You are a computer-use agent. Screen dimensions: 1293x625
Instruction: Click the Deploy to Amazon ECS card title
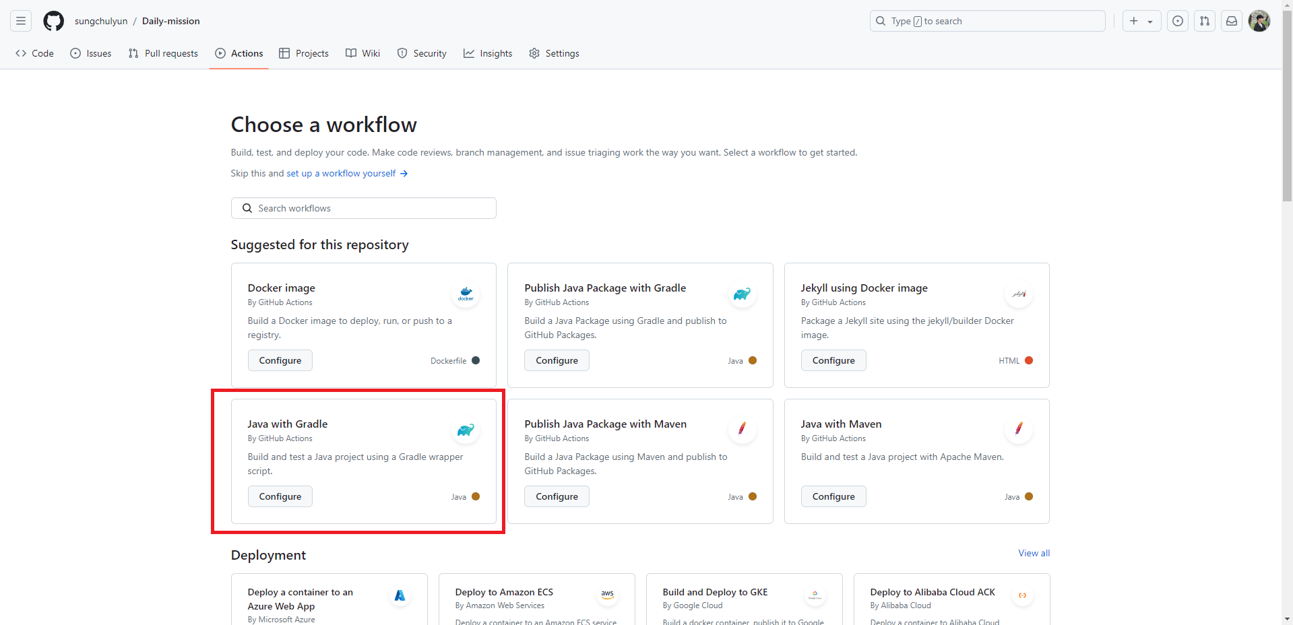pyautogui.click(x=504, y=592)
